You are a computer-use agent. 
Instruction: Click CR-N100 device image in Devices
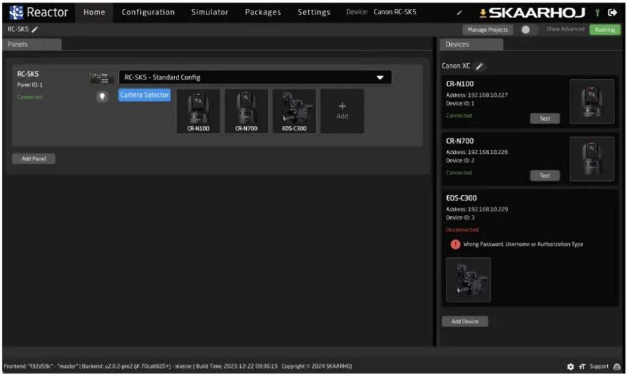pos(592,102)
